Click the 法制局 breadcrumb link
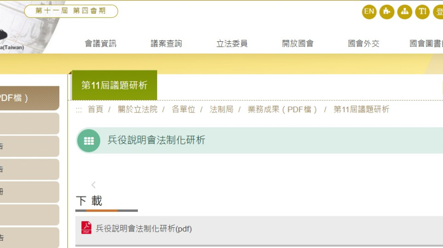The width and height of the screenshot is (443, 248). (x=221, y=109)
